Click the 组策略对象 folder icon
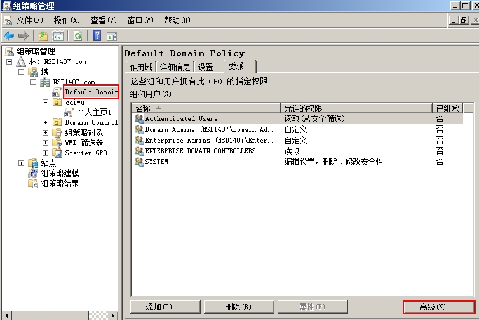The width and height of the screenshot is (479, 320). pyautogui.click(x=57, y=132)
